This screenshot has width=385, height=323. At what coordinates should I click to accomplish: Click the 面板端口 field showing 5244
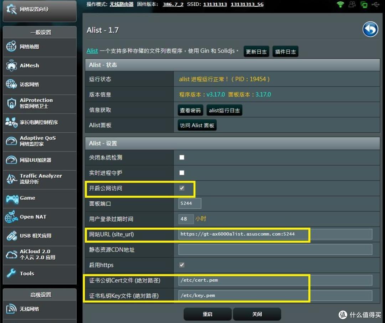pos(190,203)
